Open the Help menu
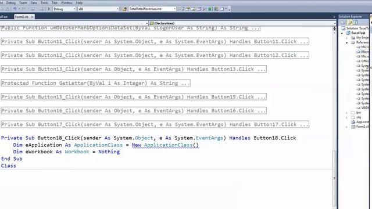The width and height of the screenshot is (372, 209). click(x=79, y=3)
